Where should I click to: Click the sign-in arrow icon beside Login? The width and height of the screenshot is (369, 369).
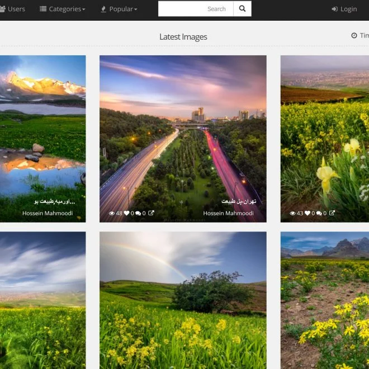[335, 9]
